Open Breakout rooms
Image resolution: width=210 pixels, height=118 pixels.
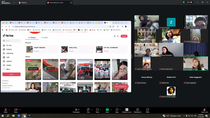[x=127, y=110]
